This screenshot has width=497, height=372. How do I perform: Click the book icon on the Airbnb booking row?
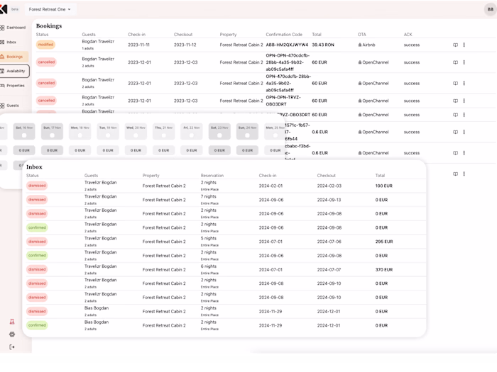(x=455, y=45)
